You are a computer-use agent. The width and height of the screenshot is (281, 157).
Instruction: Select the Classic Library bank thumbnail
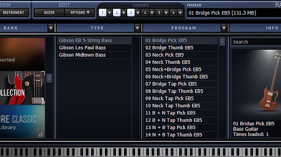pyautogui.click(x=22, y=121)
